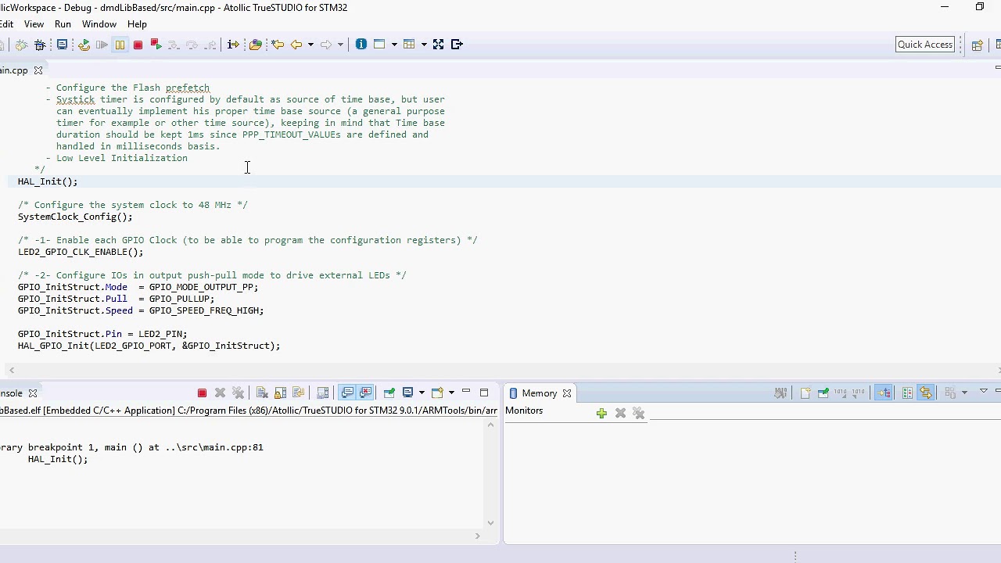This screenshot has height=563, width=1001.
Task: Terminate the debug session from main toolbar
Action: coord(138,45)
